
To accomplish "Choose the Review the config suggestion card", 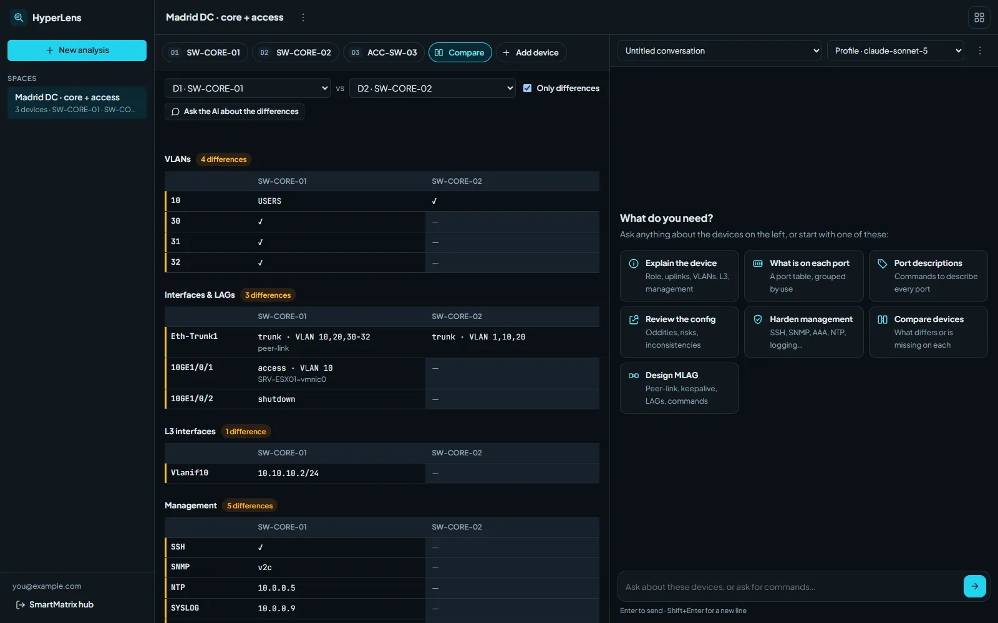I will click(x=679, y=332).
